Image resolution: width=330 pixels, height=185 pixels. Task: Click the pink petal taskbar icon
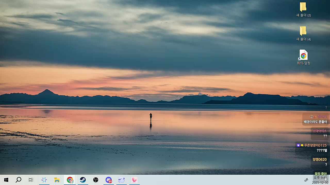coord(134,180)
